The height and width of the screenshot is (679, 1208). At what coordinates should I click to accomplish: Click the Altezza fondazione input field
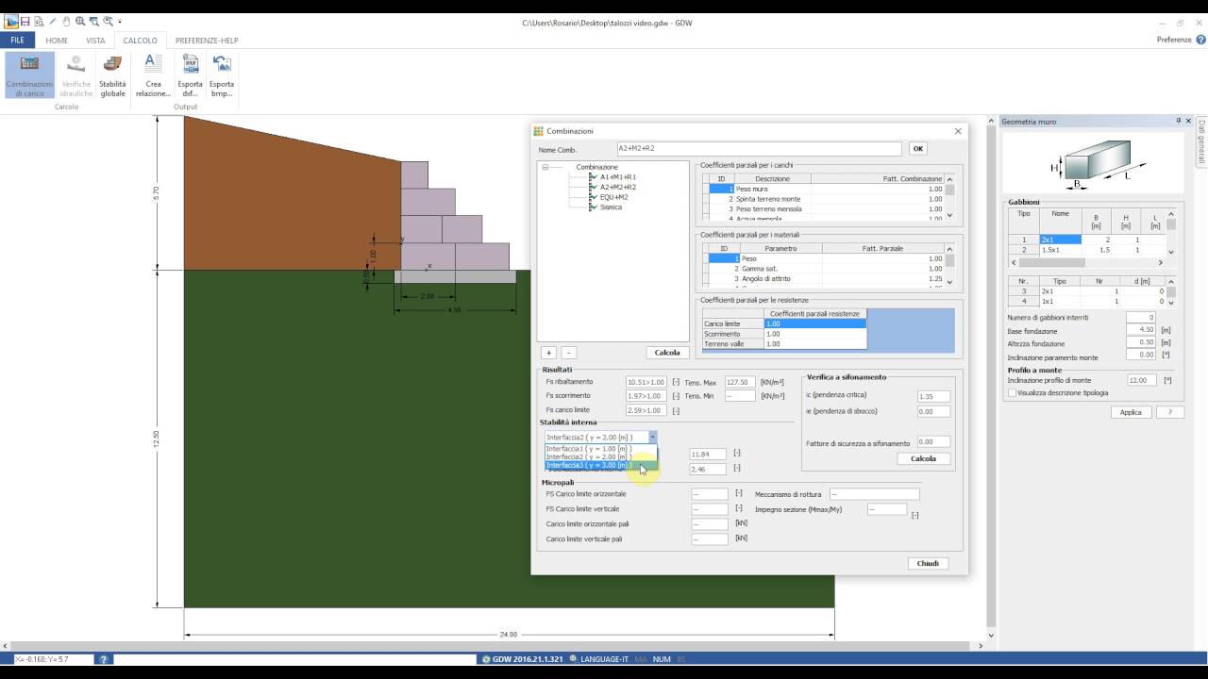point(1140,342)
